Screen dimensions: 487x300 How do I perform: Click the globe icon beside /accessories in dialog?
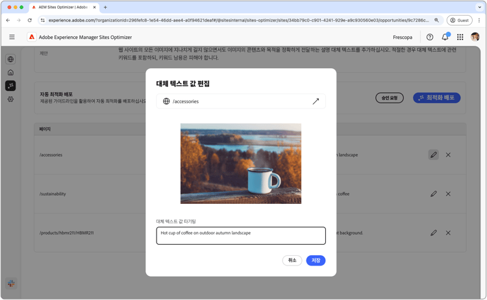click(x=166, y=101)
